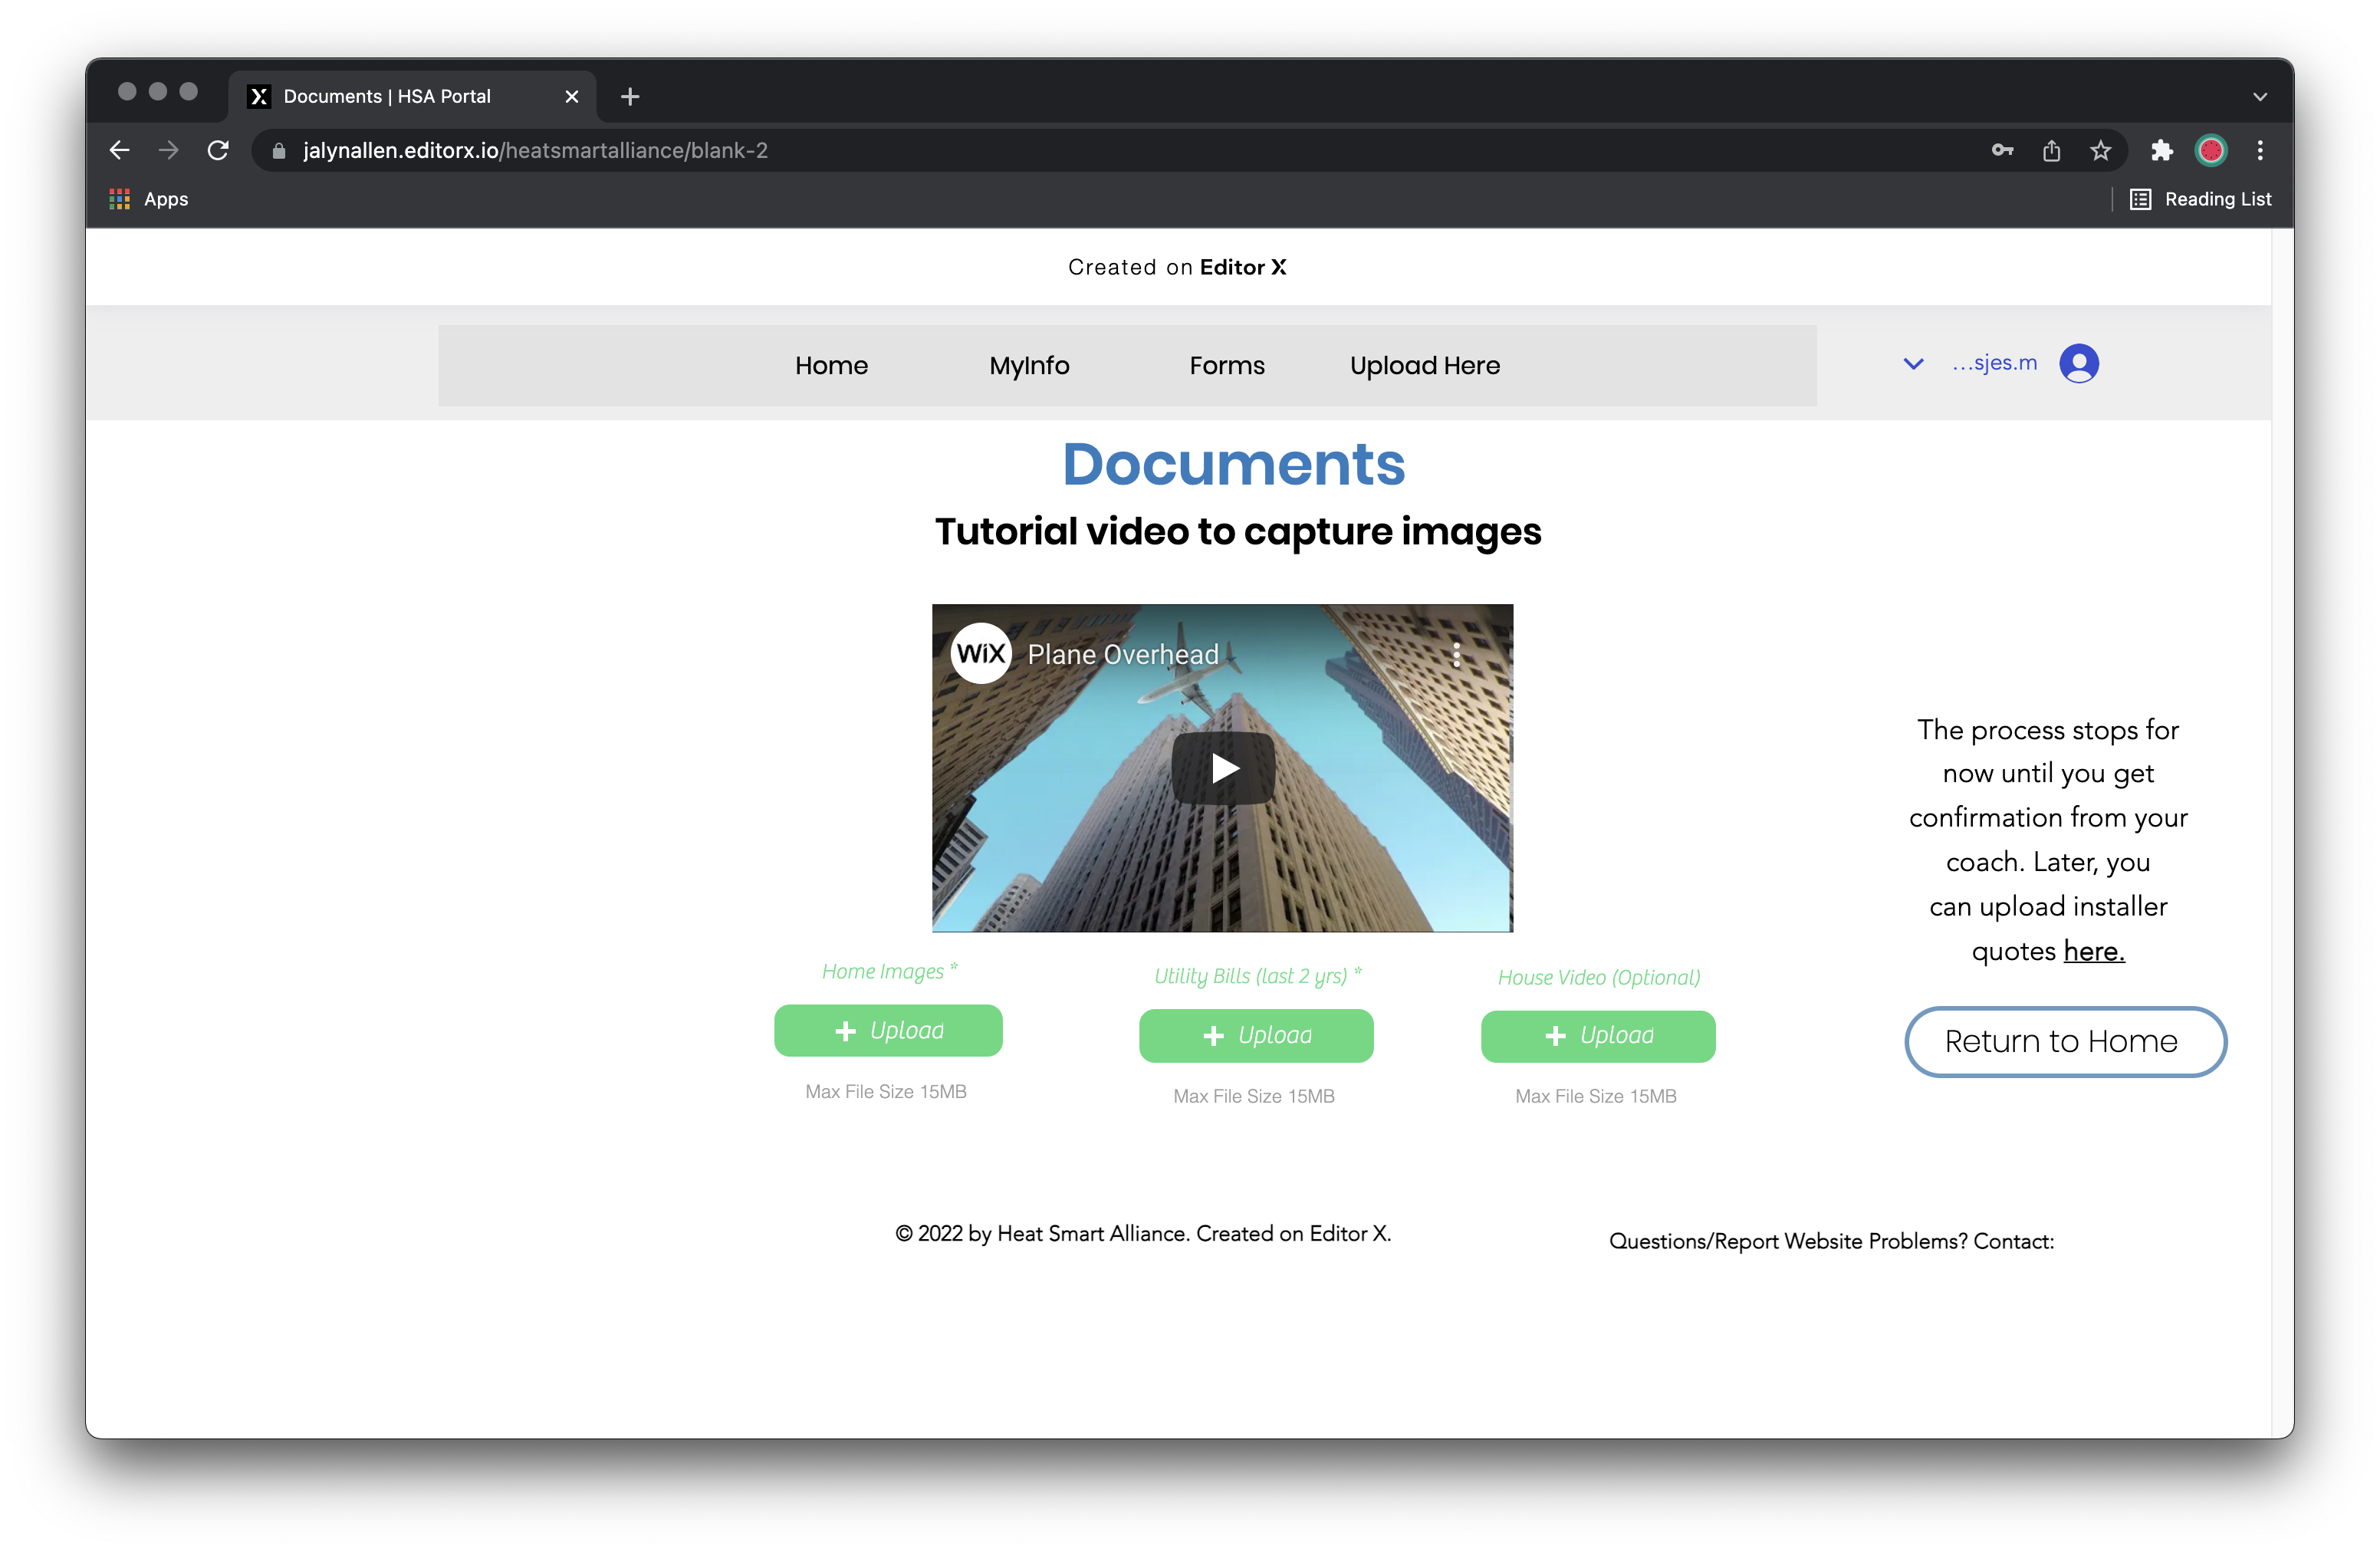Open a new browser tab

pyautogui.click(x=630, y=97)
